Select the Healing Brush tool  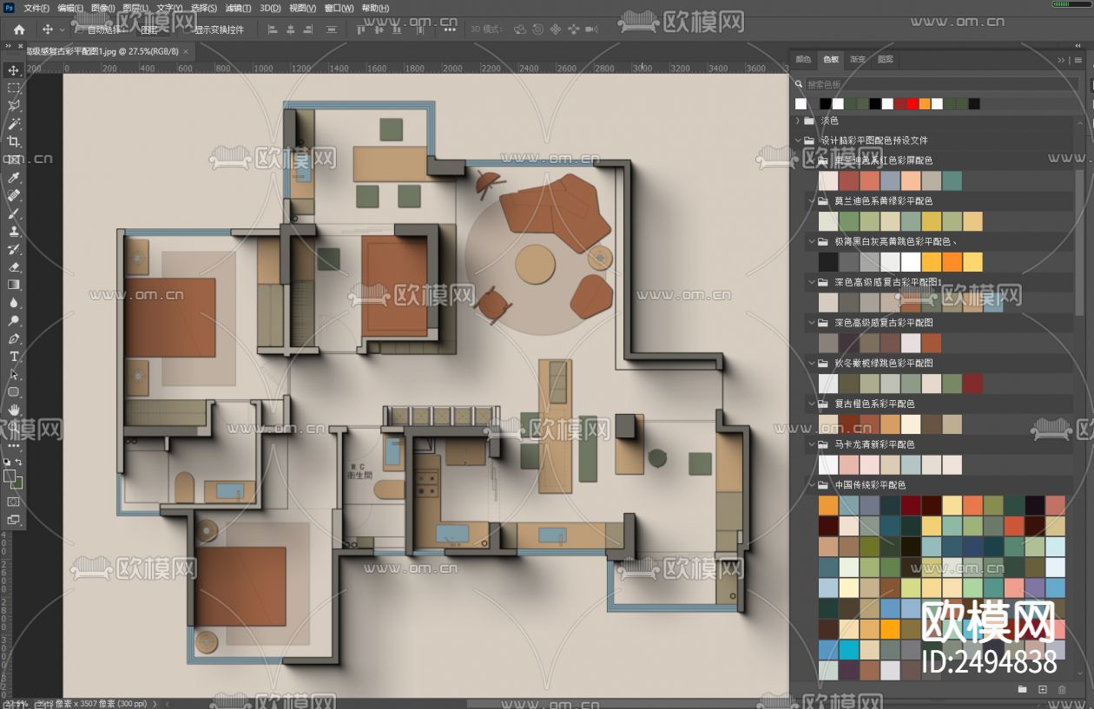[14, 195]
